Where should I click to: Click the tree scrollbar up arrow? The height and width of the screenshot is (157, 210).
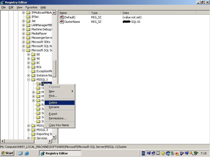click(x=54, y=13)
